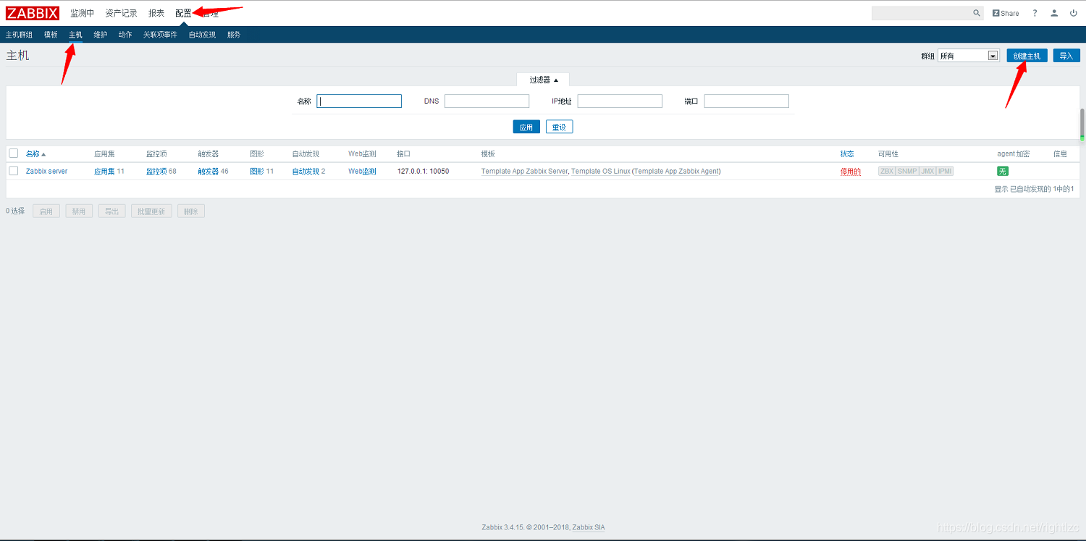Click the 导出 bulk button
The image size is (1086, 541).
tap(111, 211)
